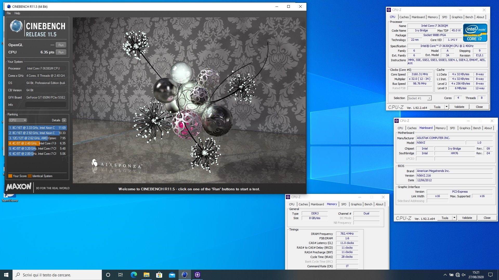The image size is (499, 280).
Task: Click the taskbar search box
Action: click(57, 275)
